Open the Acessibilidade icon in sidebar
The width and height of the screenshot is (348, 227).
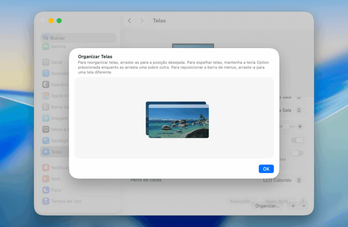46,73
